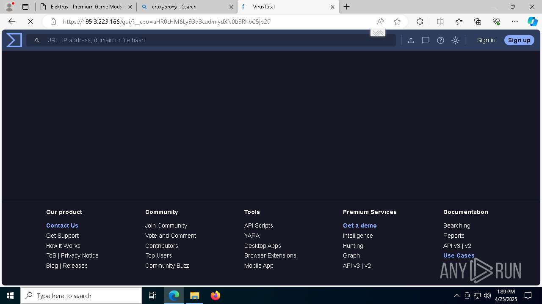Open File Explorer from the taskbar

(195, 296)
